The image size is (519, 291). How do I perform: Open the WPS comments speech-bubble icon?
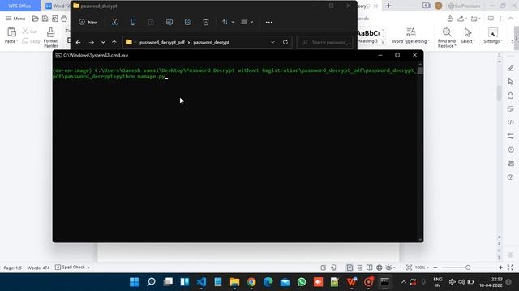point(491,19)
